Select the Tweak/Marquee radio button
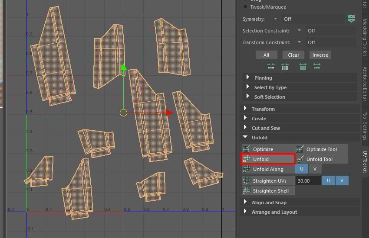Image resolution: width=369 pixels, height=238 pixels. click(x=245, y=7)
